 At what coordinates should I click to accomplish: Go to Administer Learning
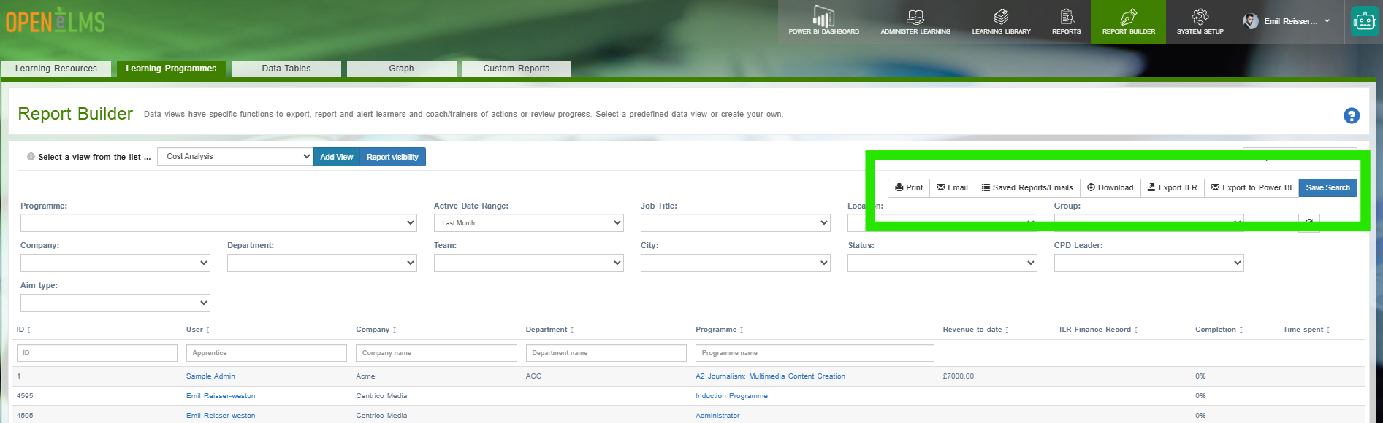915,21
